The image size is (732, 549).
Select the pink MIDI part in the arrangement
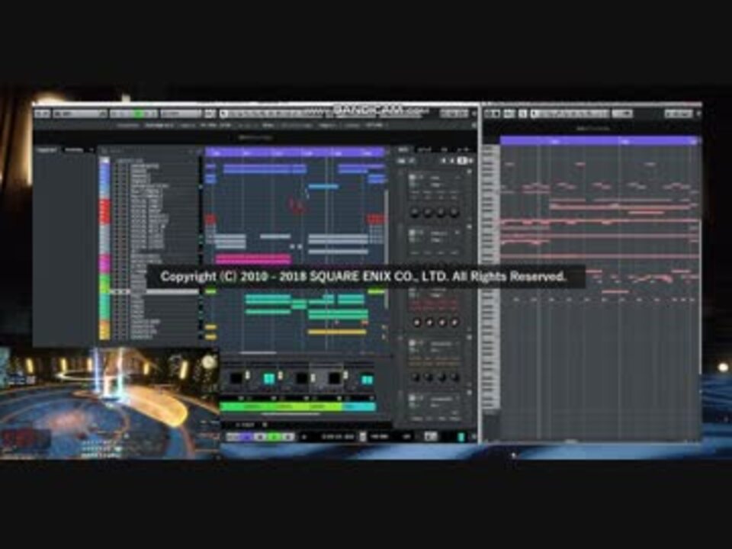coord(253,258)
